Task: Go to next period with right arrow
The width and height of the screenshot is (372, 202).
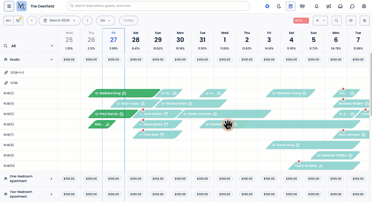Action: 87,20
